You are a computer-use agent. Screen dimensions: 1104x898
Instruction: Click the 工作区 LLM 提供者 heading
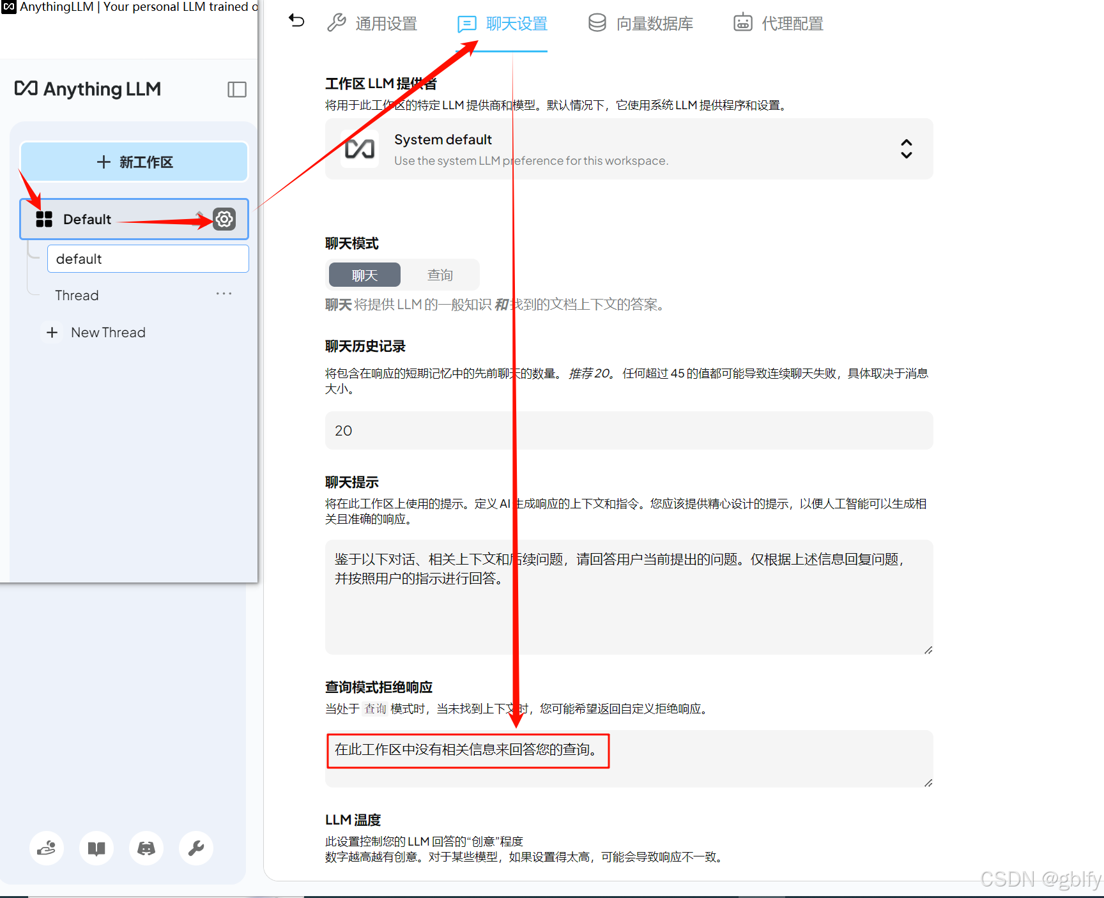click(x=381, y=84)
